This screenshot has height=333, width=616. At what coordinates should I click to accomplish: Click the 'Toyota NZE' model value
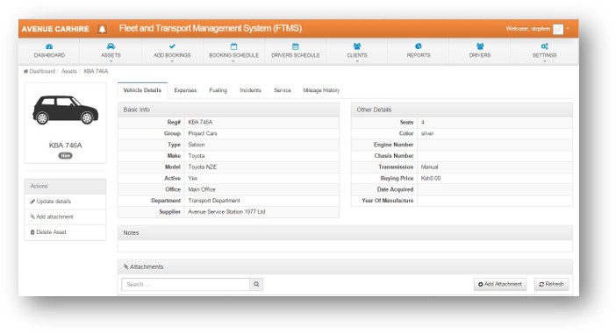pos(203,167)
